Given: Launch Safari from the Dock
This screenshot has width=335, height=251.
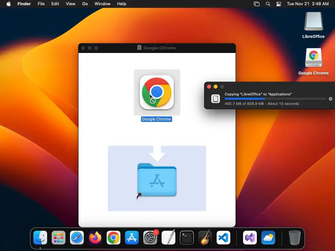Looking at the screenshot, I should coord(77,238).
